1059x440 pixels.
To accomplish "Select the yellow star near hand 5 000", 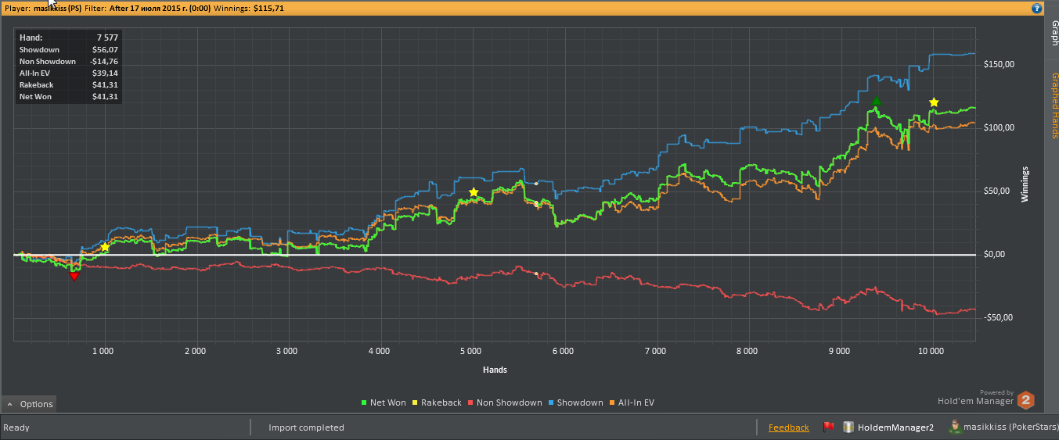I will [x=474, y=192].
